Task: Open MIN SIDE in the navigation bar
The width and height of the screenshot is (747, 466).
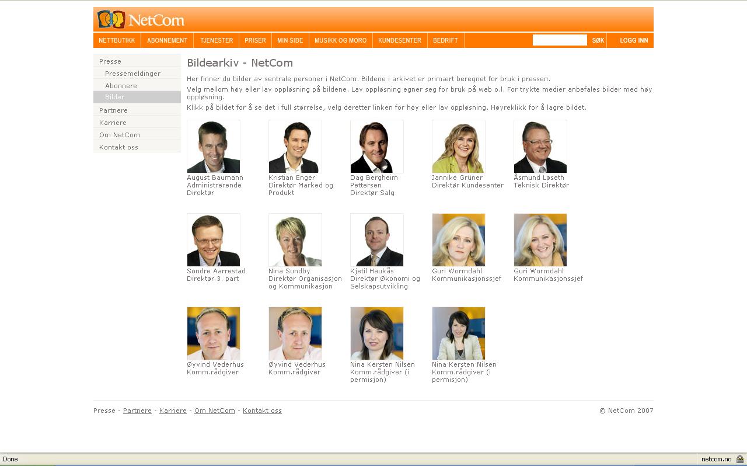Action: [290, 40]
